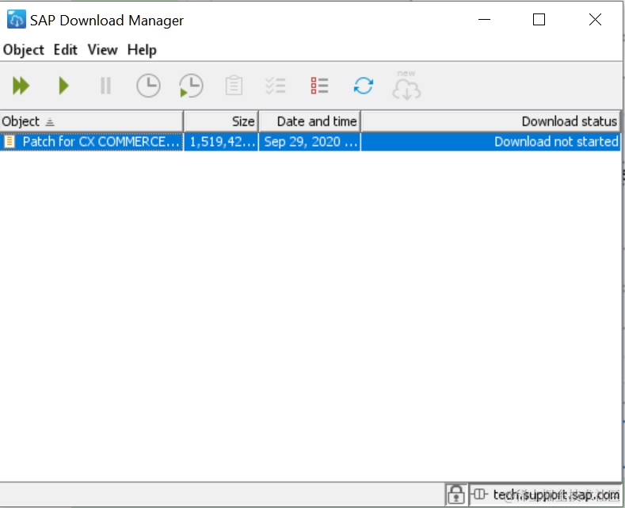Image resolution: width=625 pixels, height=508 pixels.
Task: Start downloading all objects with double arrow
Action: (x=21, y=86)
